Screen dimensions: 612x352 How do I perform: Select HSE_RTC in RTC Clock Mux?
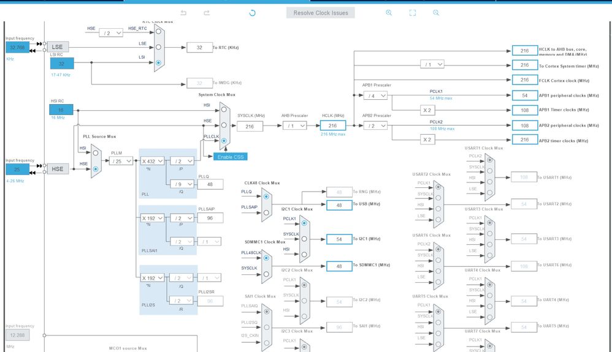pos(158,31)
